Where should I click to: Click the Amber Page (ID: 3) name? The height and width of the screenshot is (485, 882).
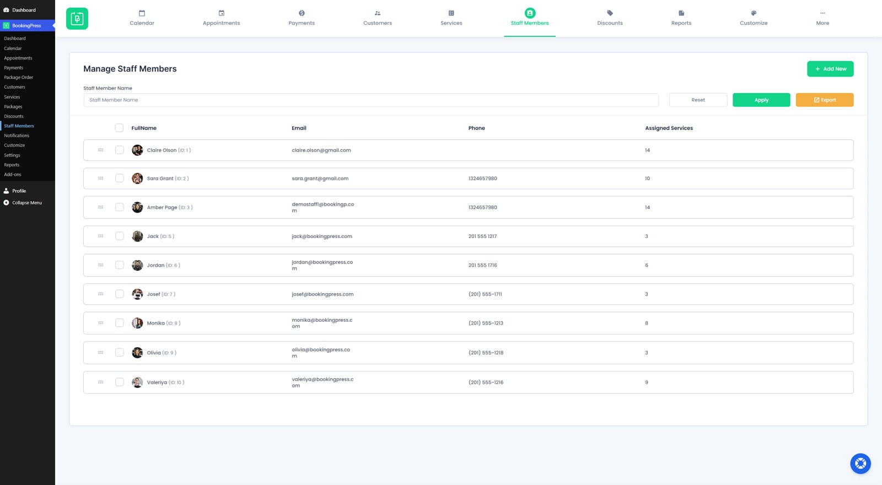point(170,207)
